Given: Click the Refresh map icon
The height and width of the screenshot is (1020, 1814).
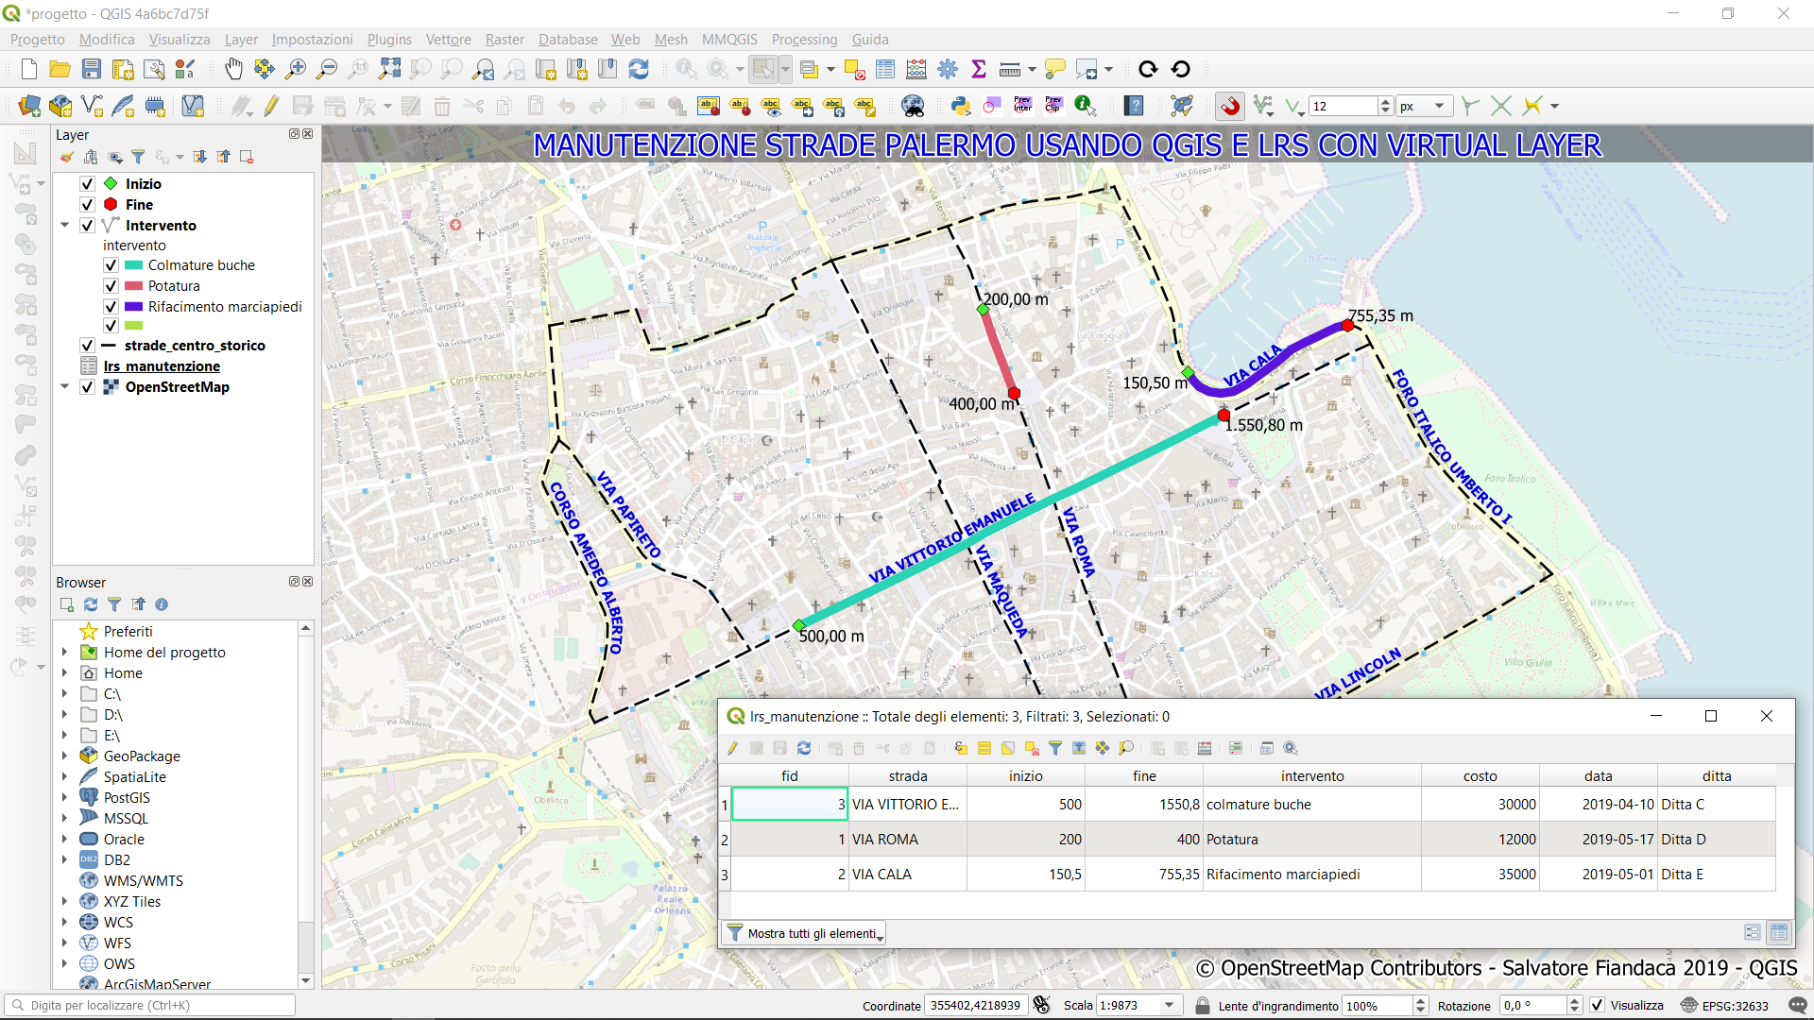Looking at the screenshot, I should click(639, 69).
